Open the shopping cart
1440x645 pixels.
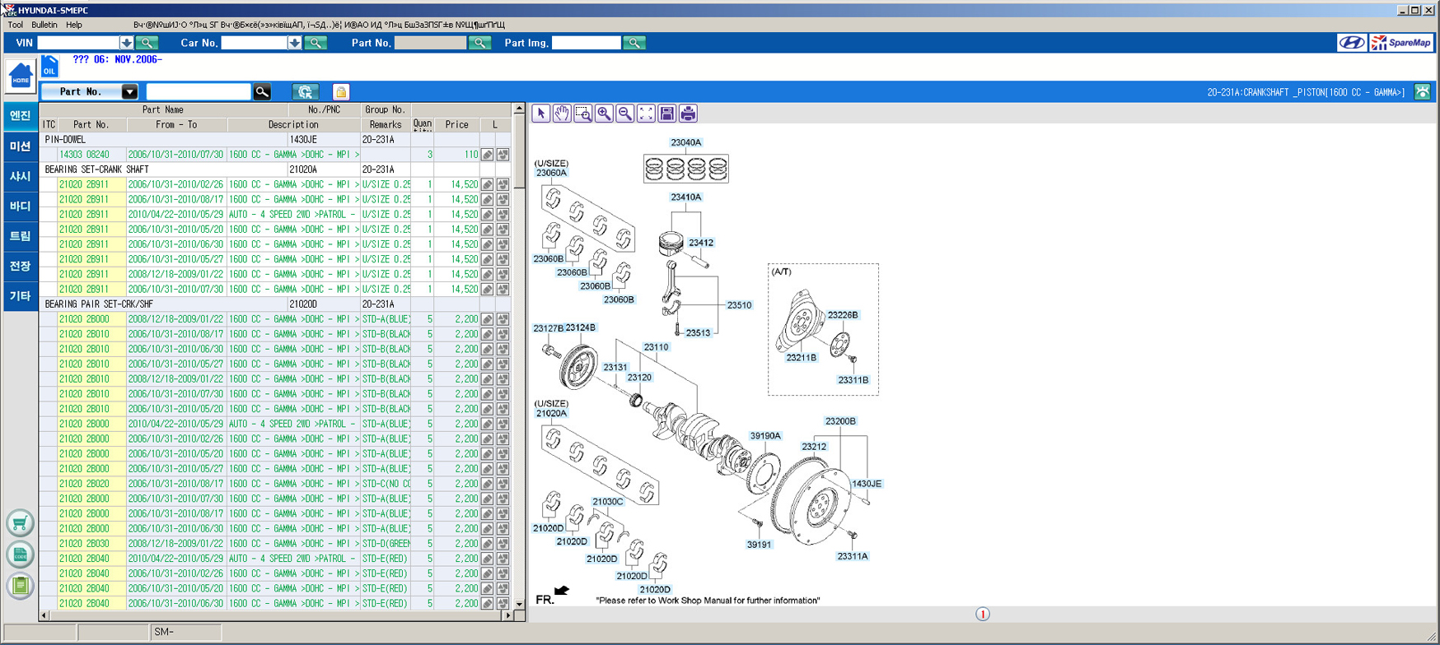pyautogui.click(x=20, y=523)
